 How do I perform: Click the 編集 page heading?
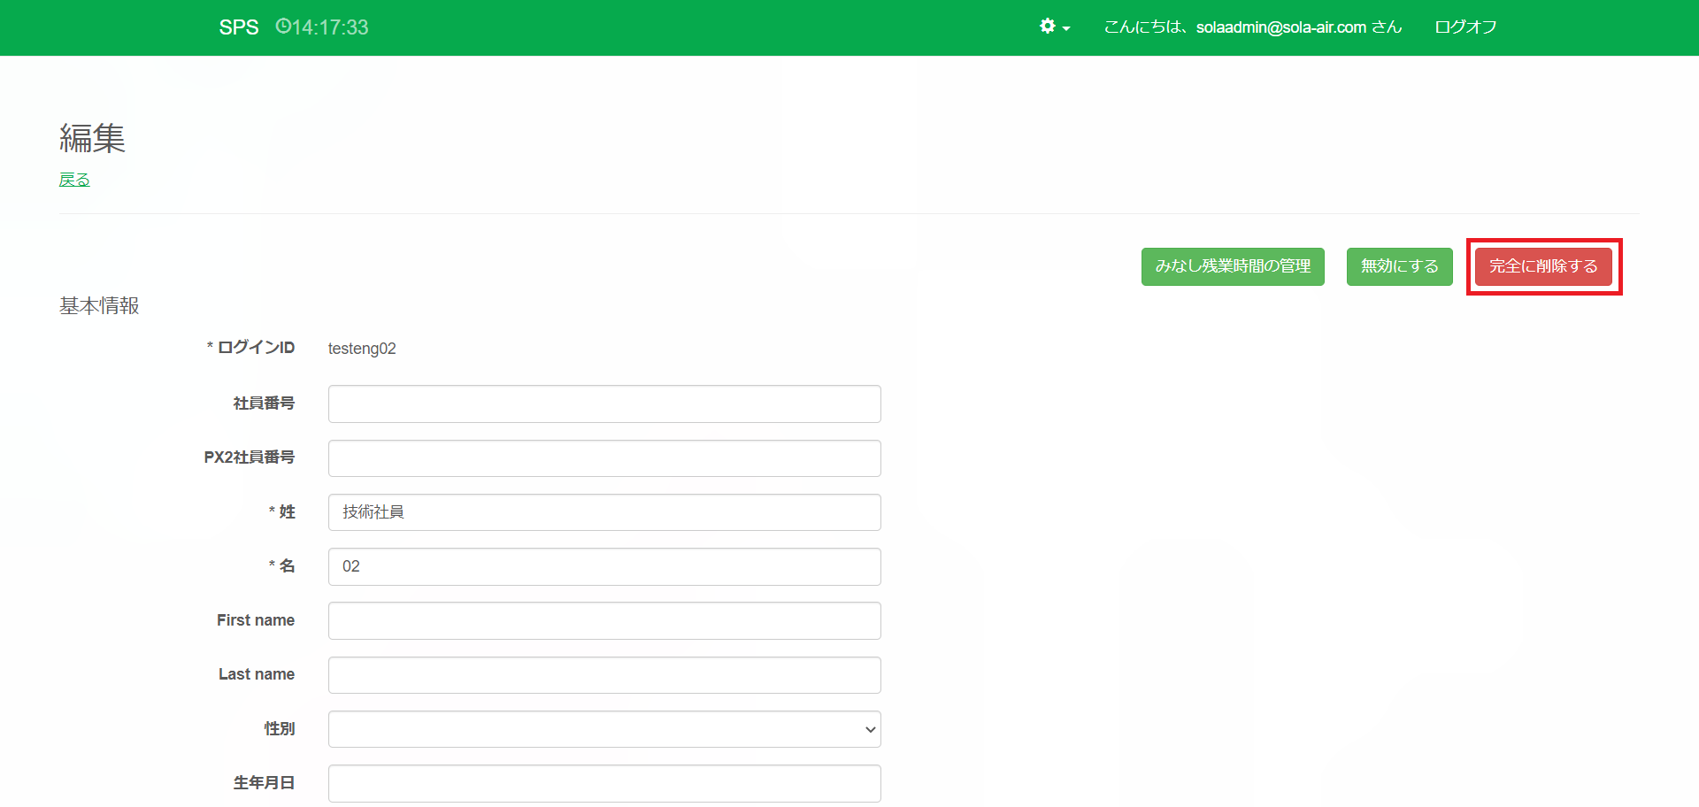pos(93,139)
